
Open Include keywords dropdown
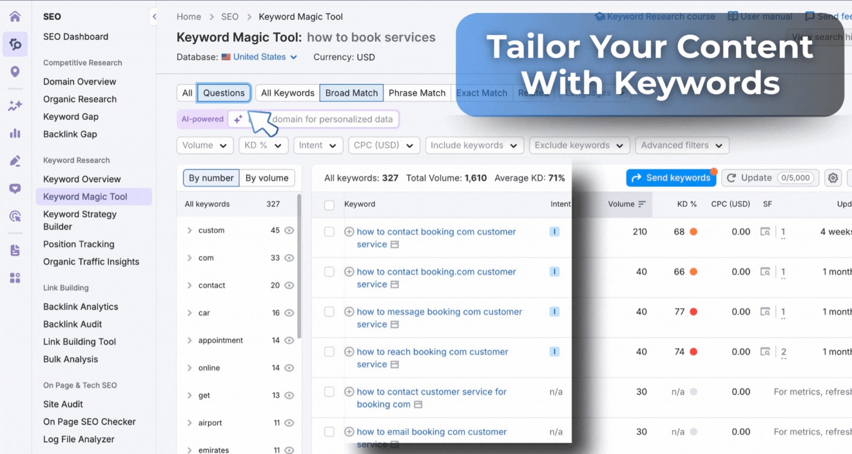click(x=474, y=145)
